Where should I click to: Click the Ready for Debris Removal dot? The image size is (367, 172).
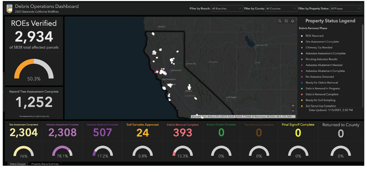302,83
